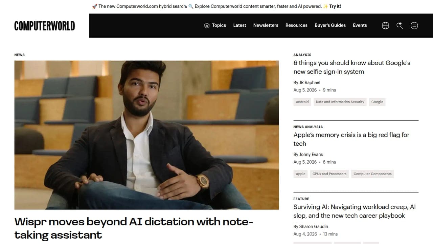Open the Resources nav item
433x244 pixels.
click(296, 25)
